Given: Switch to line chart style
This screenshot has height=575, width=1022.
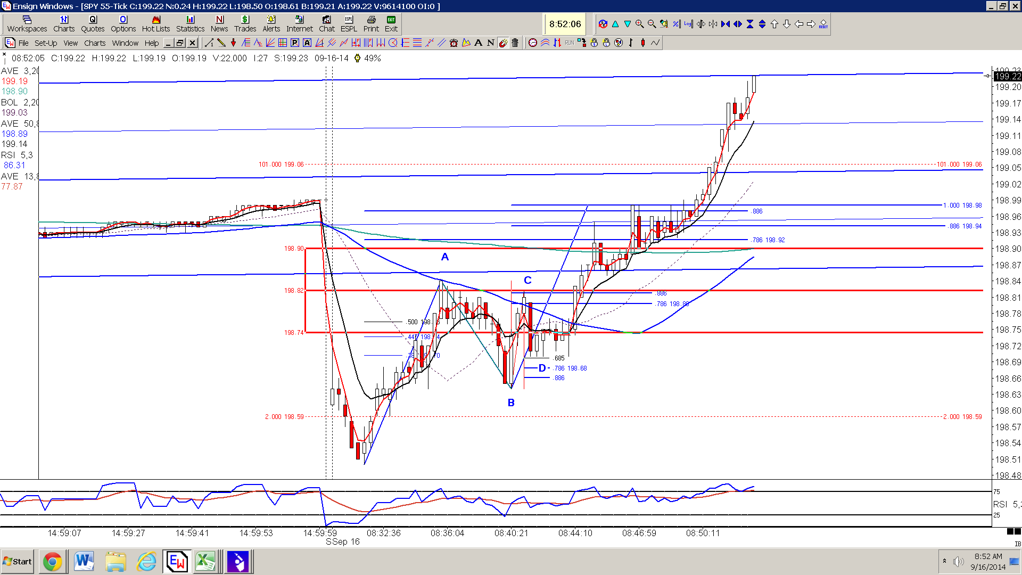Looking at the screenshot, I should coord(655,43).
